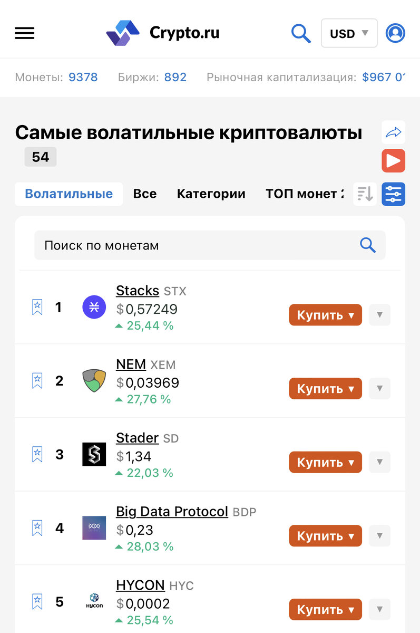
Task: Open the Stacks coin page link
Action: [137, 291]
